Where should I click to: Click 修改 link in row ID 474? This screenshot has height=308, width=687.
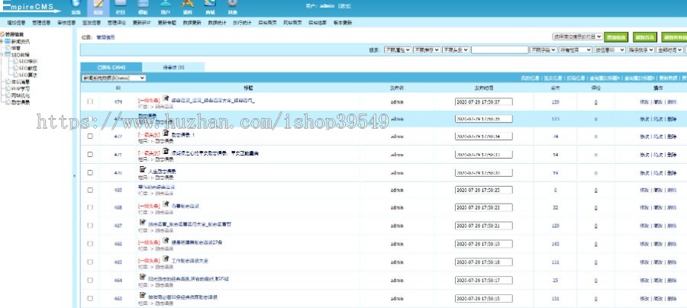[x=643, y=102]
